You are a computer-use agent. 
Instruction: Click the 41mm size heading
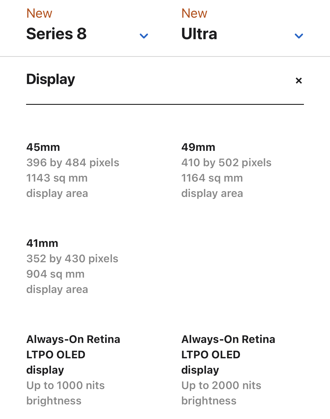(42, 243)
